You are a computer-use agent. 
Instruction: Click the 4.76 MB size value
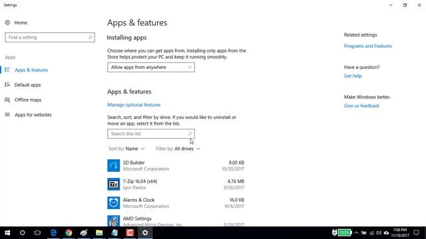coord(236,181)
